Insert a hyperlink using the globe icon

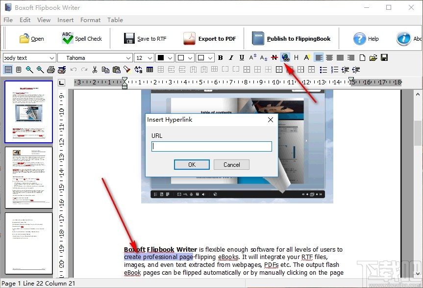285,57
